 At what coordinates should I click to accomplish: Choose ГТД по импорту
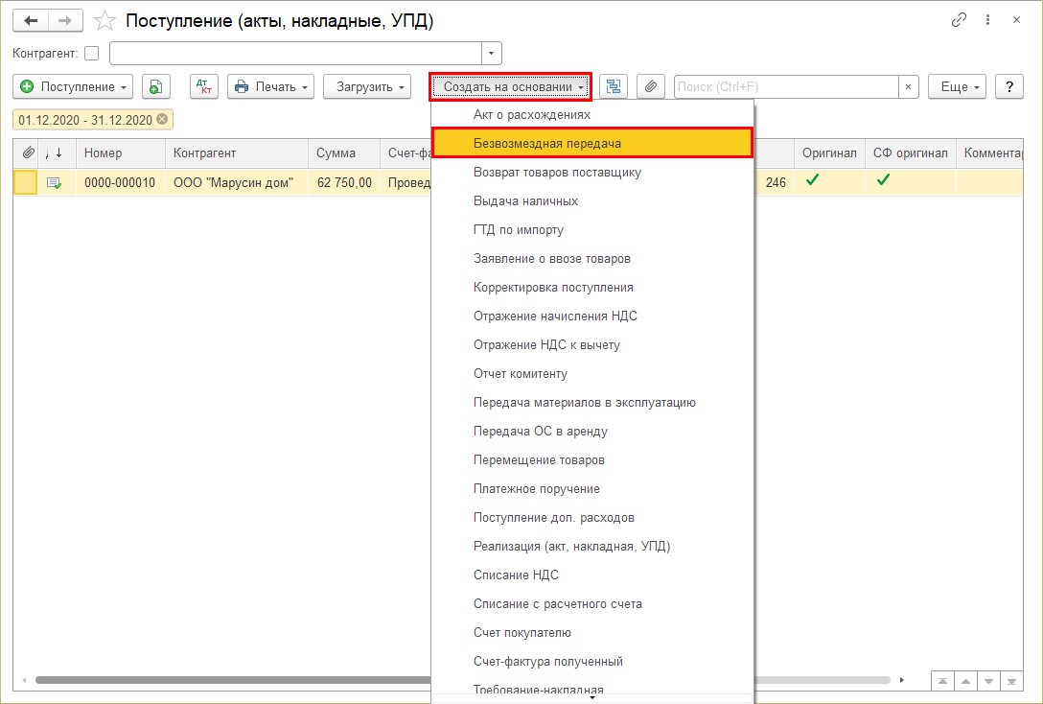[x=592, y=229]
